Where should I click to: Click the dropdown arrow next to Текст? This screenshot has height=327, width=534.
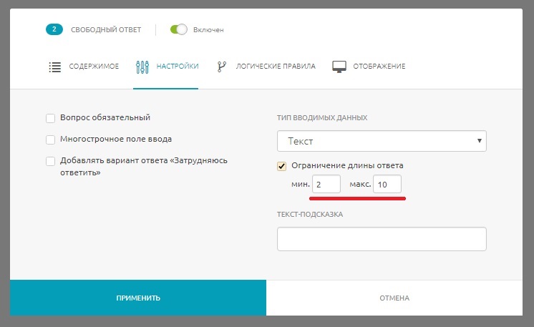pyautogui.click(x=478, y=141)
